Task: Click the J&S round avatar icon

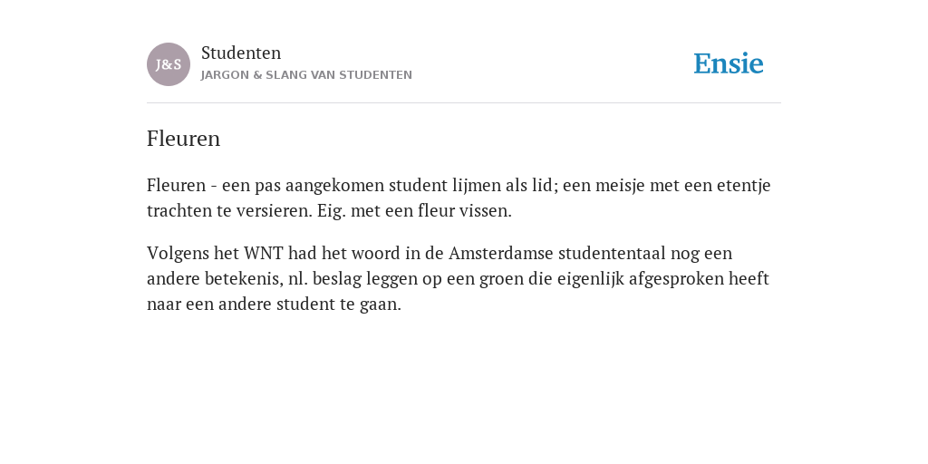Action: pos(168,64)
